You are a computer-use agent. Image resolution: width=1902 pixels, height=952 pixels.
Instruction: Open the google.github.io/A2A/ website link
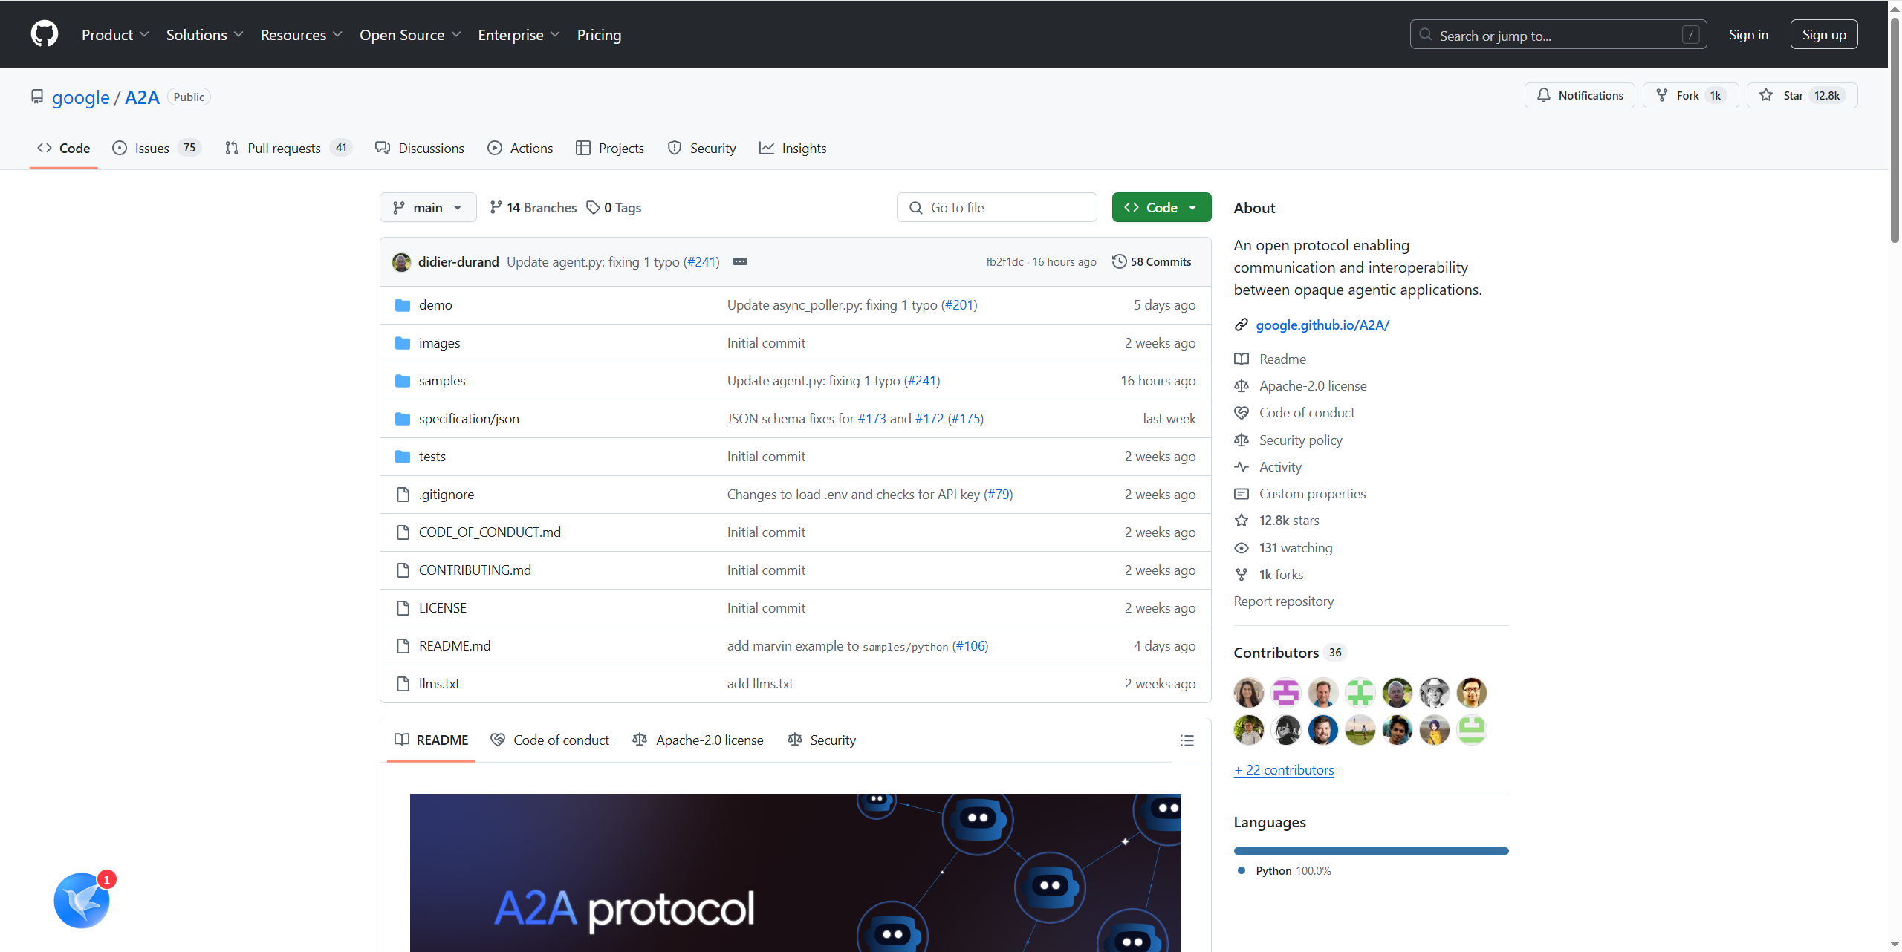(1322, 325)
